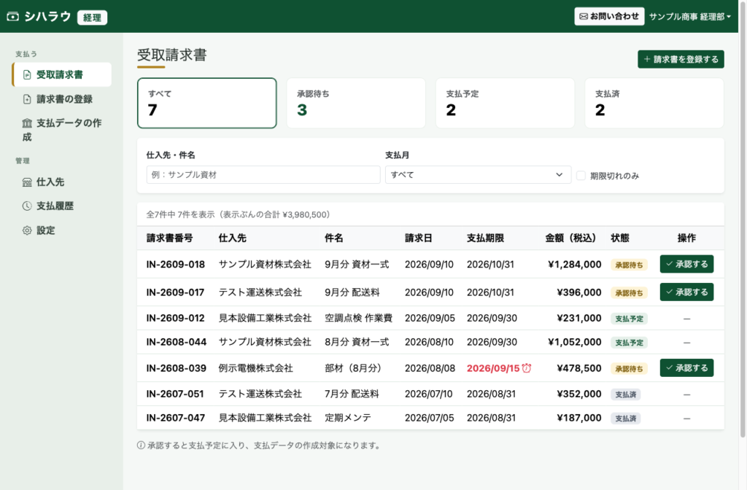This screenshot has width=747, height=490.
Task: Click the 状態 column header
Action: (x=620, y=238)
